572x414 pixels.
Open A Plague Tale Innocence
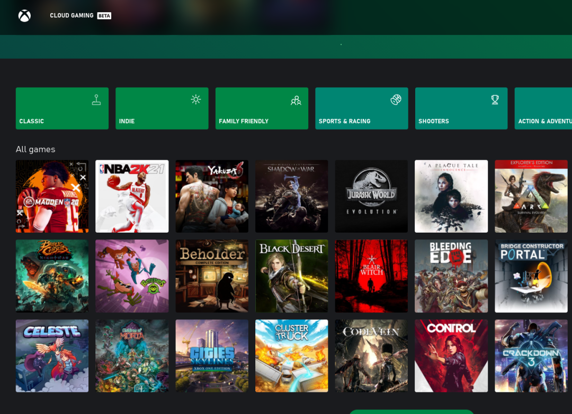pos(451,196)
